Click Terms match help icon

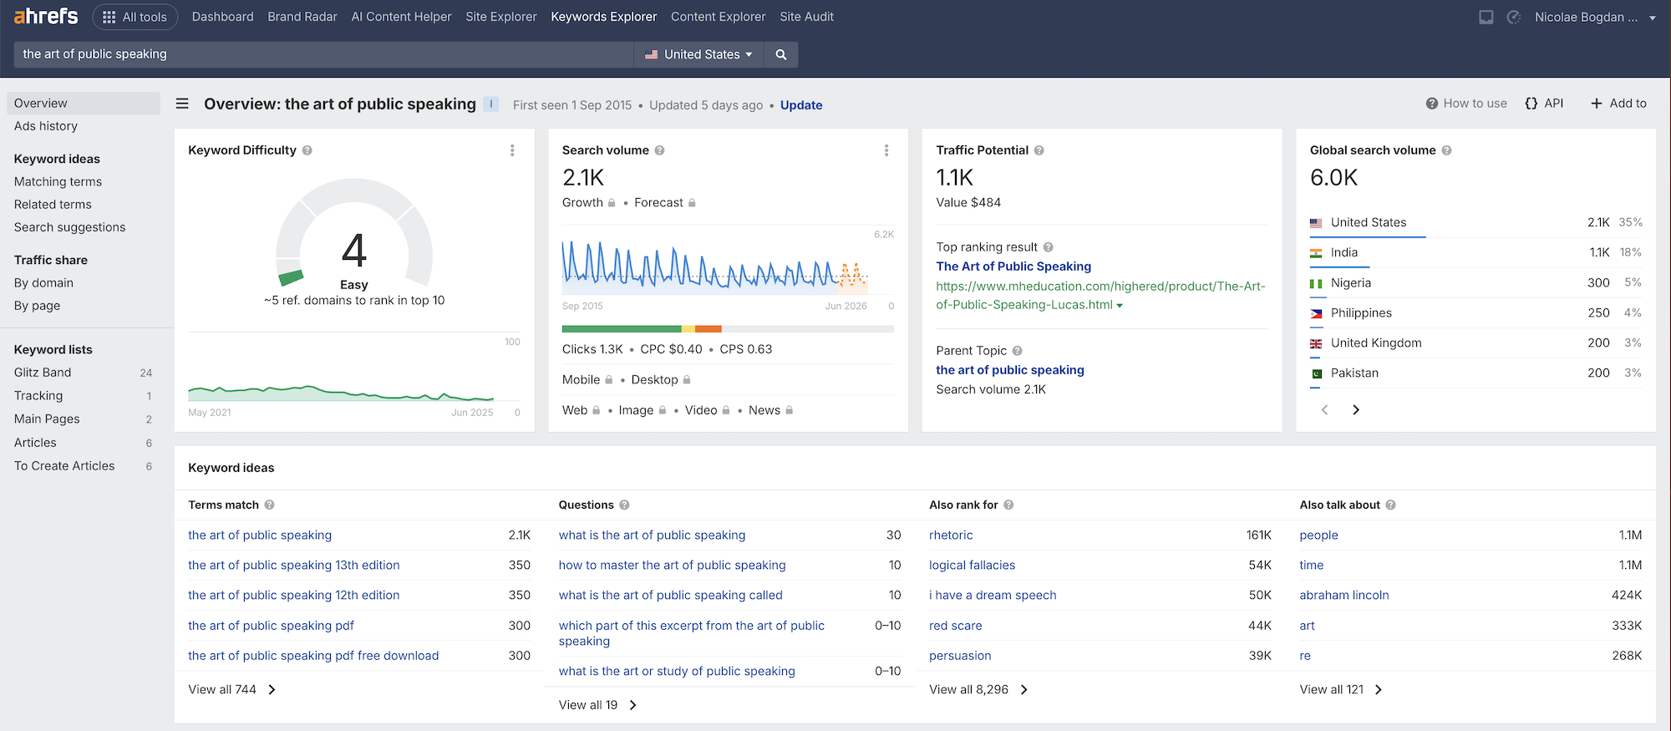click(270, 505)
